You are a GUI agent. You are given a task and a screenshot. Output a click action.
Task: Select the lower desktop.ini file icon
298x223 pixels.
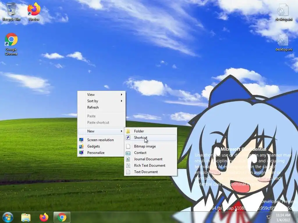(283, 42)
